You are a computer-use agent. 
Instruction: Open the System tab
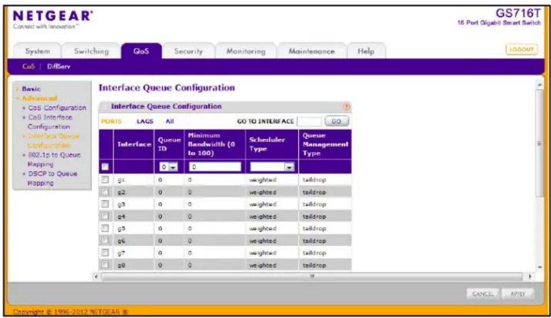pyautogui.click(x=38, y=51)
